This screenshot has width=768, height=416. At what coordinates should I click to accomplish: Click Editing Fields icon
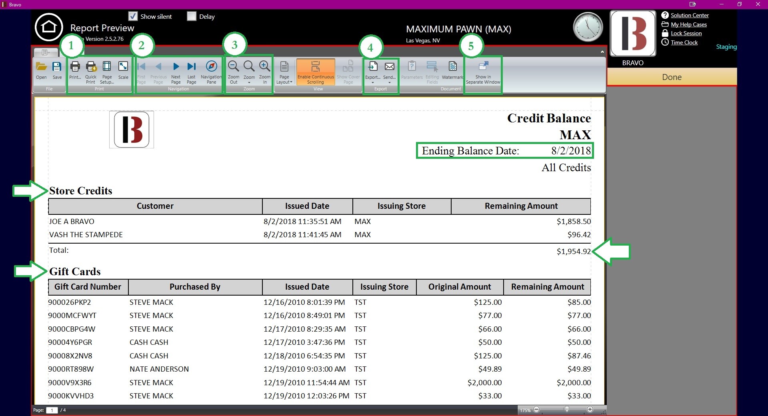(x=432, y=72)
